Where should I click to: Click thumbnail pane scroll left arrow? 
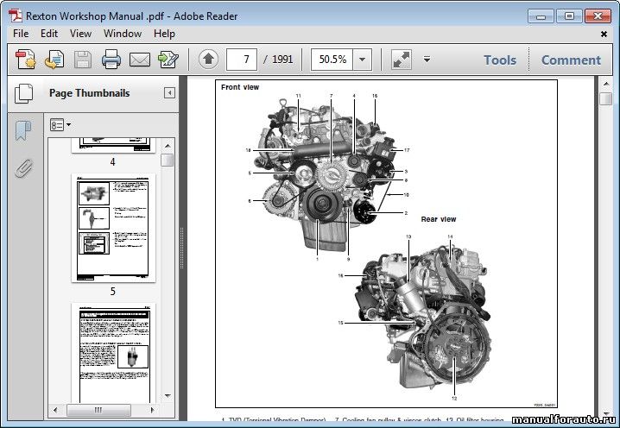click(x=55, y=410)
